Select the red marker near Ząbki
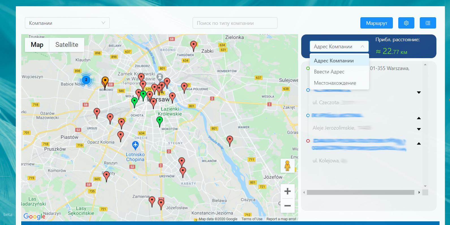Screen dimensions: 450x225 click(193, 46)
